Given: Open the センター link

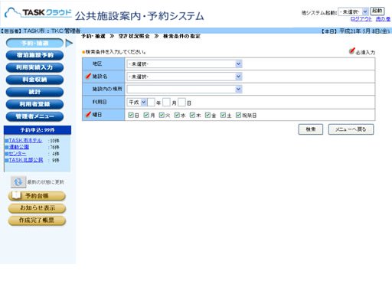Looking at the screenshot, I should (18, 154).
